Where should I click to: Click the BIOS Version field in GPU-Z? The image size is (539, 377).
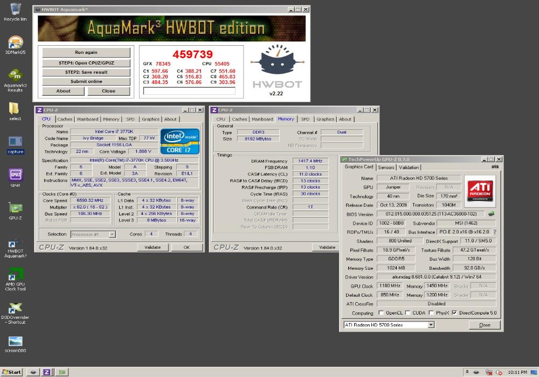coord(431,214)
